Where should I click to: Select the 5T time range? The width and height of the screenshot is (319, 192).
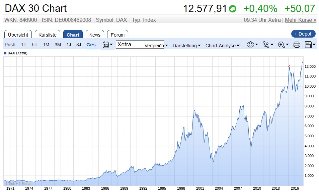click(34, 45)
